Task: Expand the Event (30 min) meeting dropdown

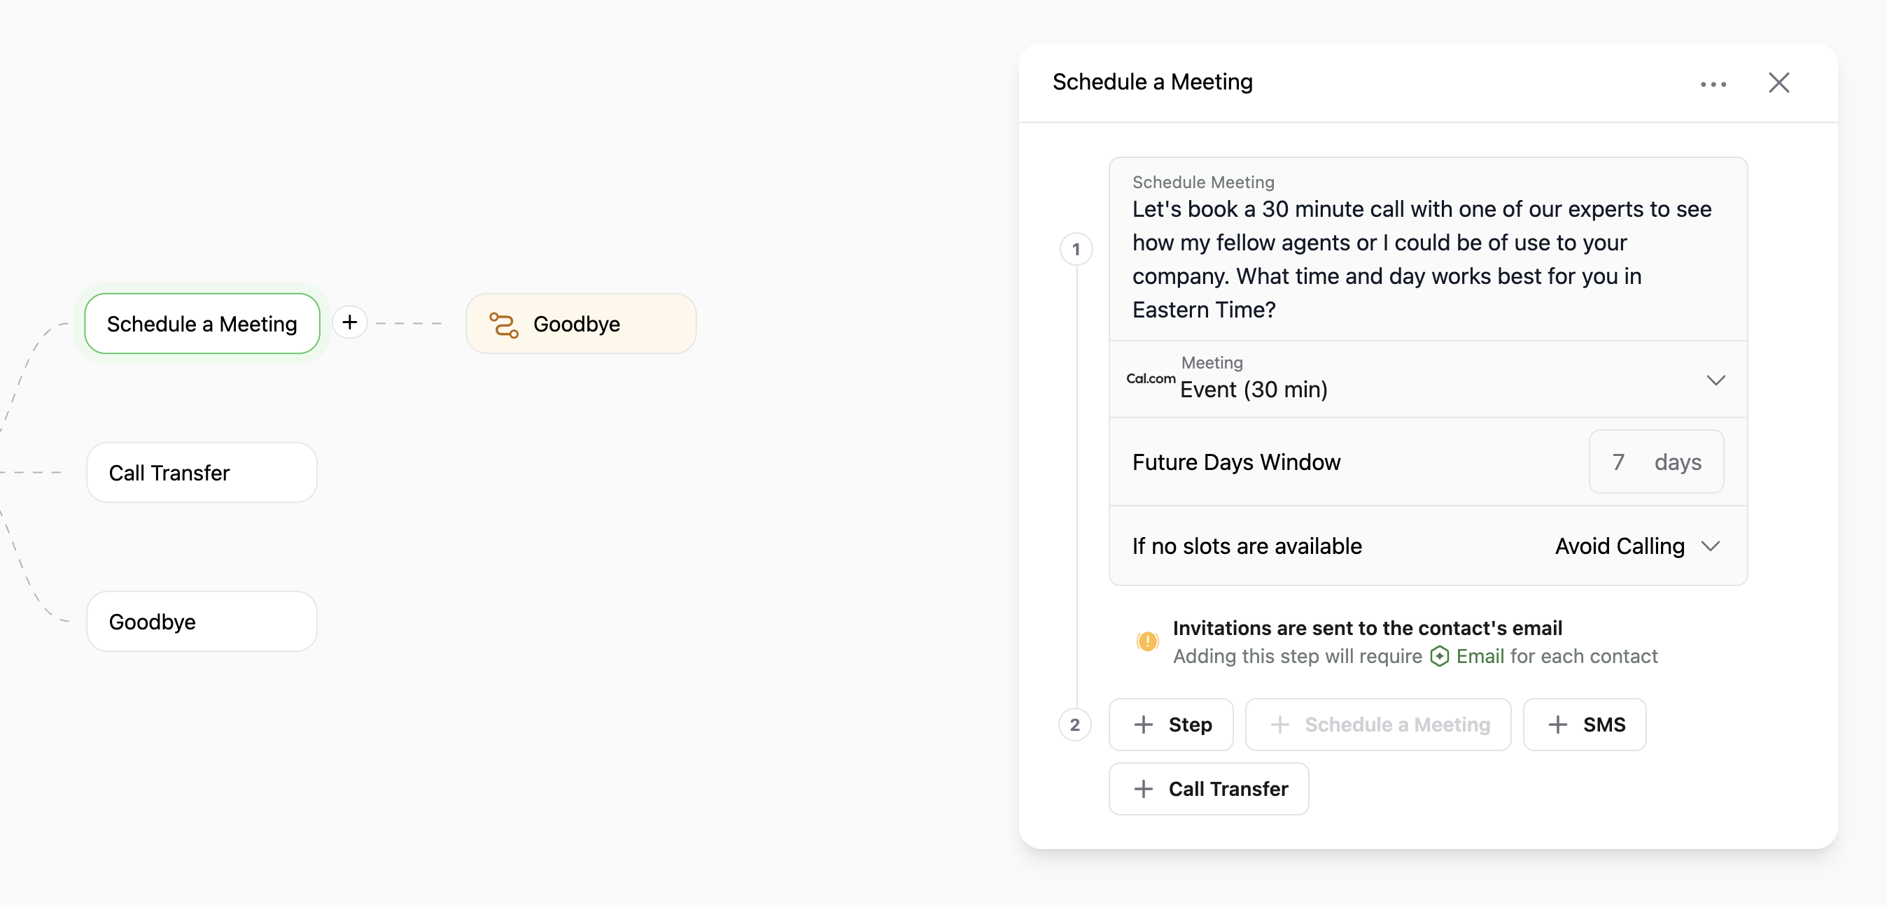Action: click(1716, 380)
